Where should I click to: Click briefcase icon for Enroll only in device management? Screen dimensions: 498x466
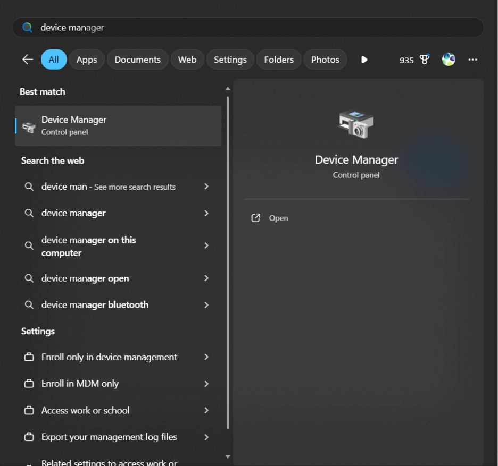pyautogui.click(x=29, y=357)
